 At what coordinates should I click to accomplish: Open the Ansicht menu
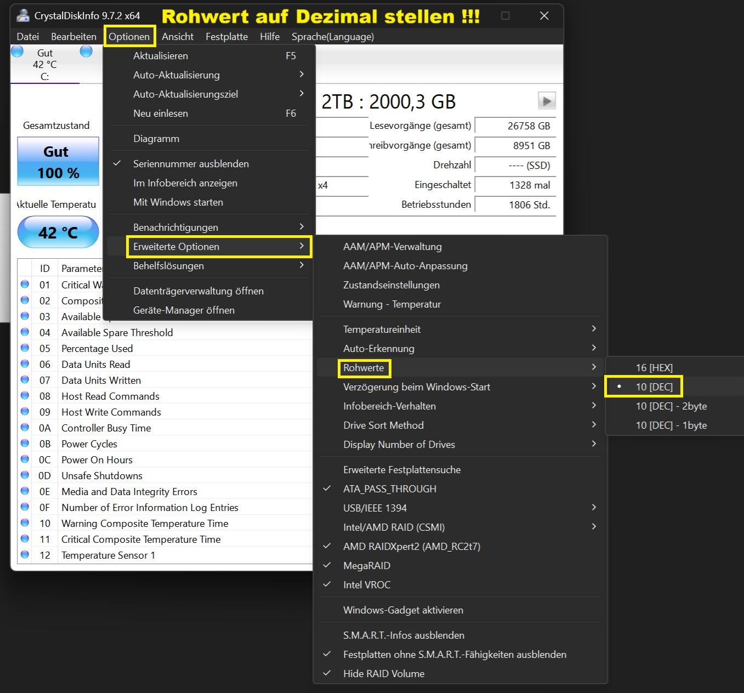178,36
